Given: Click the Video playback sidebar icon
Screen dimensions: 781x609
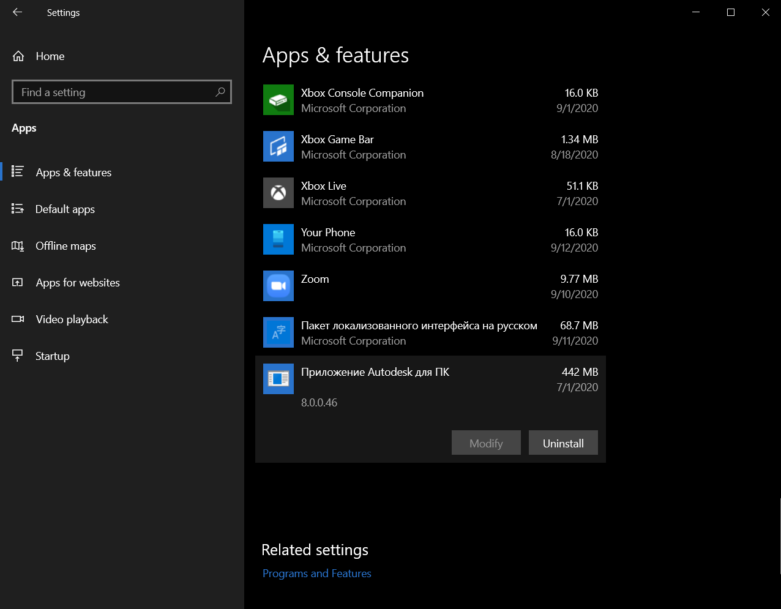Looking at the screenshot, I should coord(18,319).
